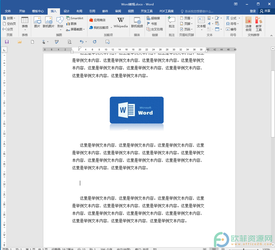Insert numbering symbol (编号)
The image size is (275, 250).
tap(231, 29)
